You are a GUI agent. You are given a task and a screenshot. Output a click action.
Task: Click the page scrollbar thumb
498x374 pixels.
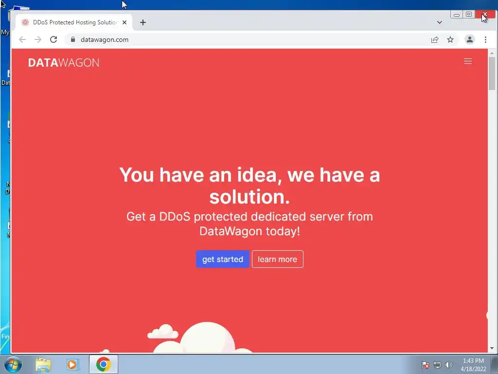pyautogui.click(x=492, y=74)
